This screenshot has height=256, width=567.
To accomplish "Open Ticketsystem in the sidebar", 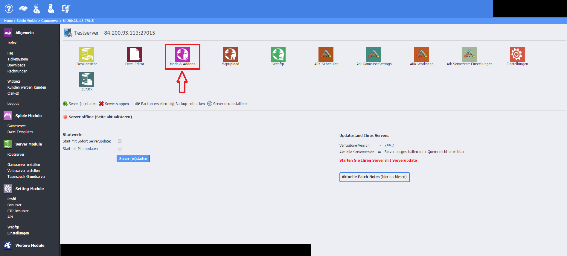I will pyautogui.click(x=18, y=59).
